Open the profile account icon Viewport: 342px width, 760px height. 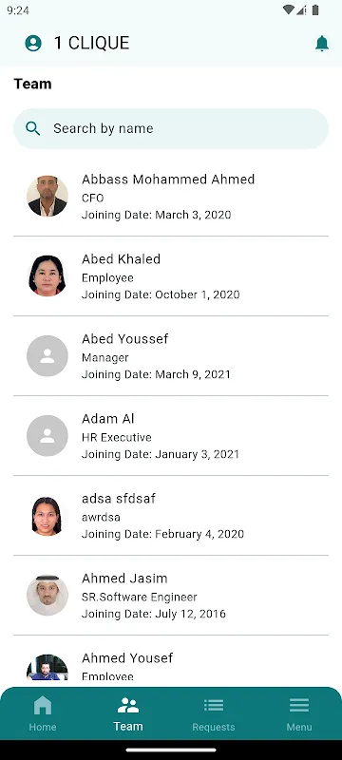(33, 43)
